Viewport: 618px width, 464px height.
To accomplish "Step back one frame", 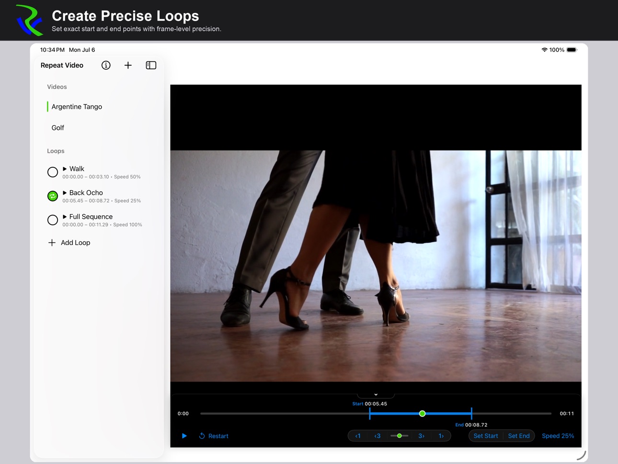I will pos(358,436).
